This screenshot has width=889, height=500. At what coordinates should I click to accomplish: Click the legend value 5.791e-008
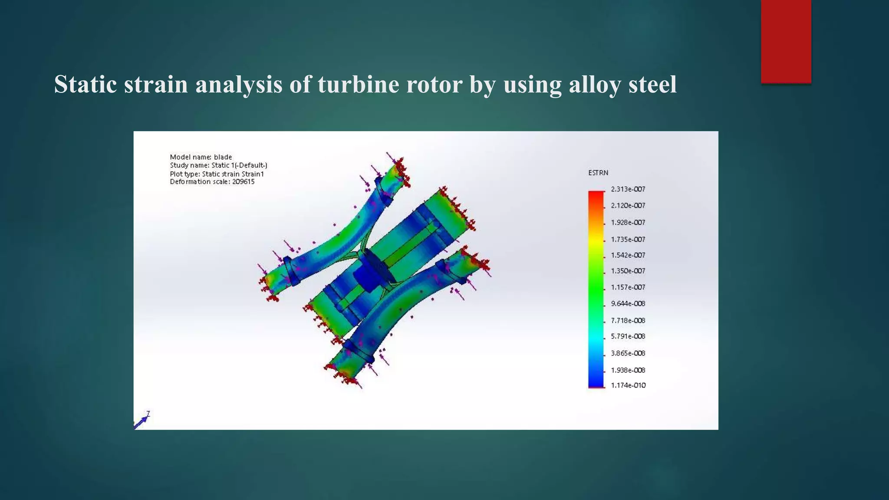pyautogui.click(x=628, y=336)
